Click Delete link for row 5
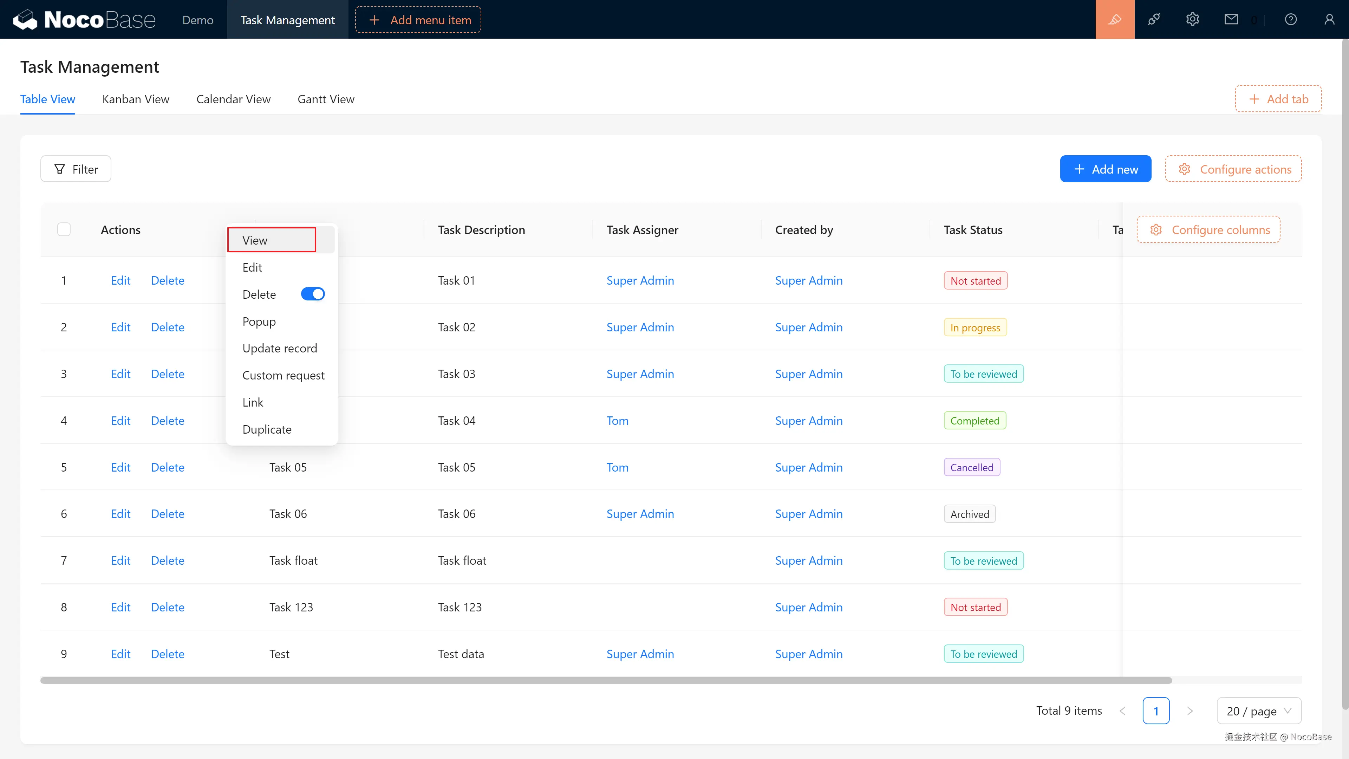The height and width of the screenshot is (759, 1349). click(168, 467)
